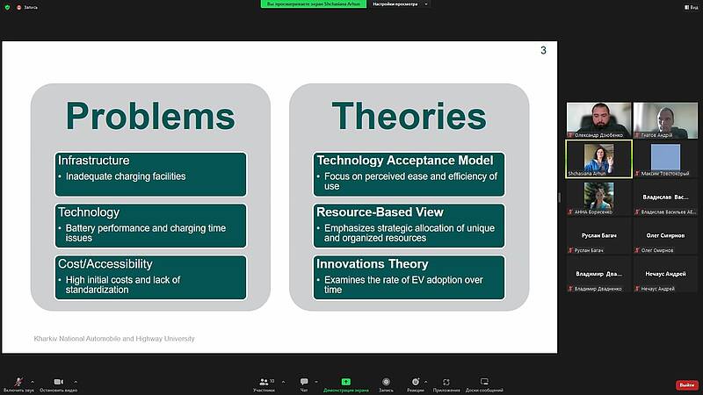Click muted mic icon on Руслан Багач tile

click(x=570, y=250)
